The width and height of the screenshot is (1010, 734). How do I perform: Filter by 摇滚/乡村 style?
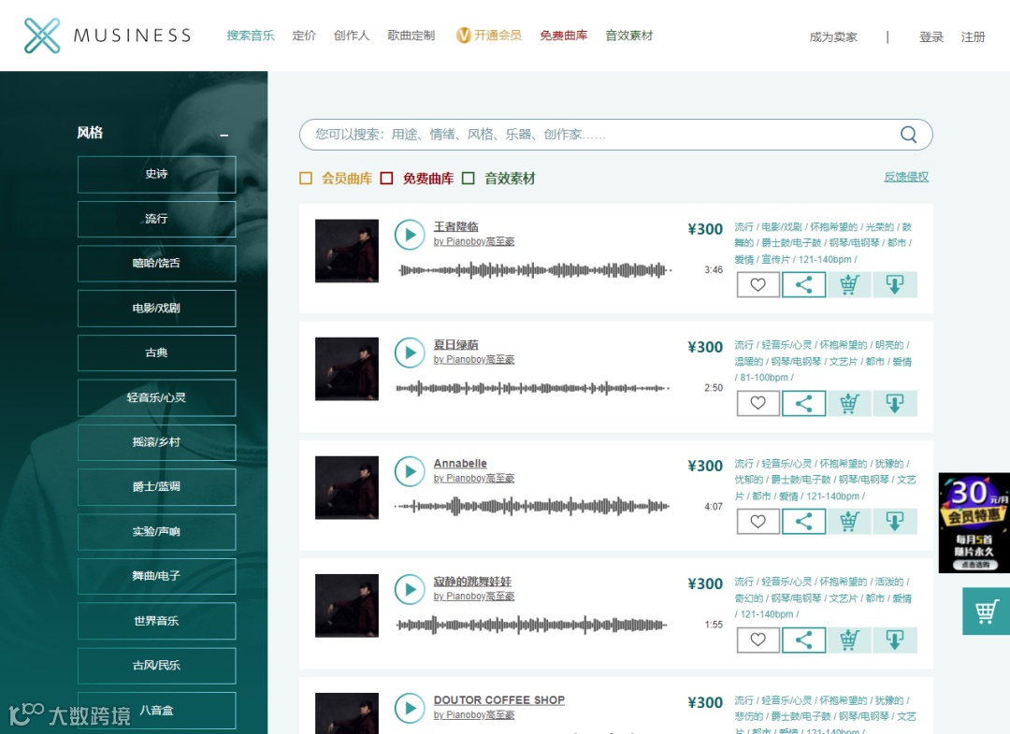tap(156, 442)
